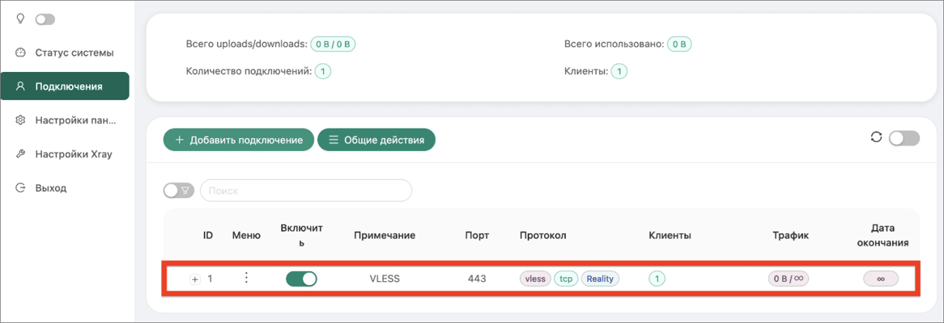Click the Reality tag in protocol column
The width and height of the screenshot is (944, 323).
coord(600,279)
